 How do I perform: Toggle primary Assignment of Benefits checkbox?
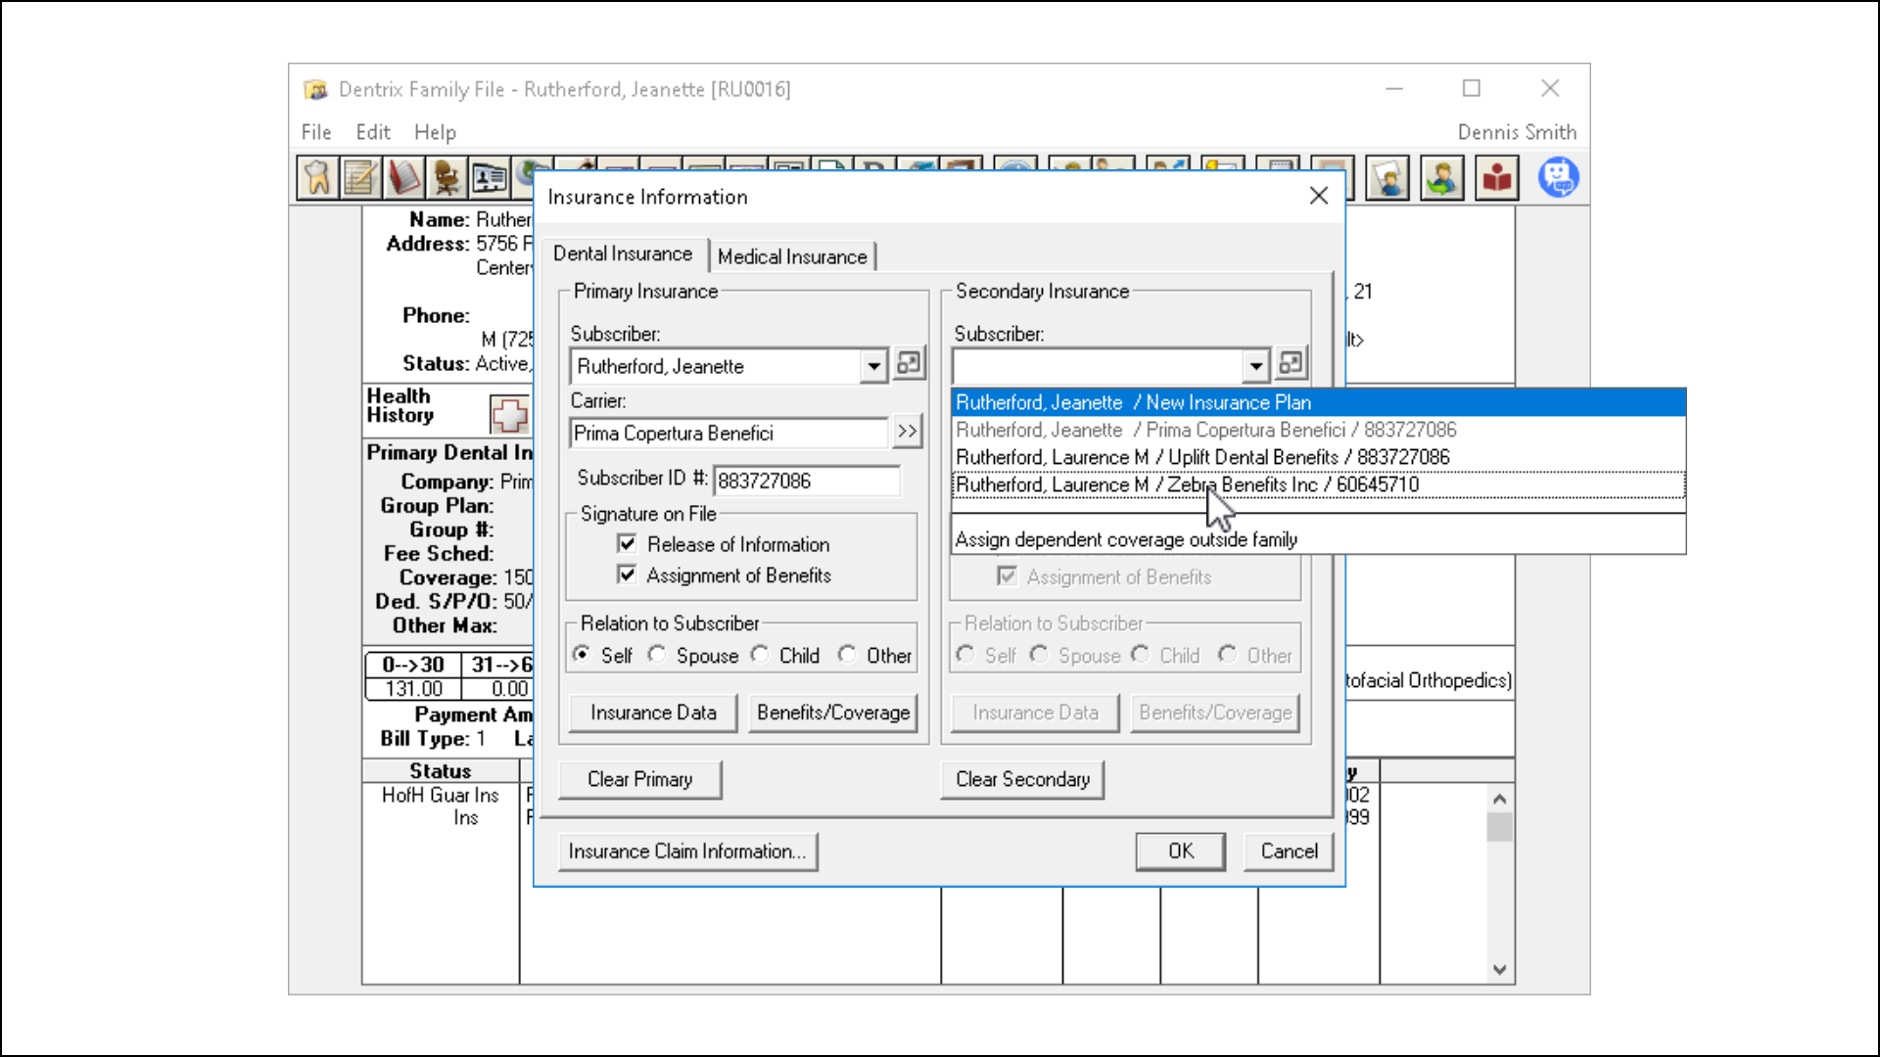[628, 575]
